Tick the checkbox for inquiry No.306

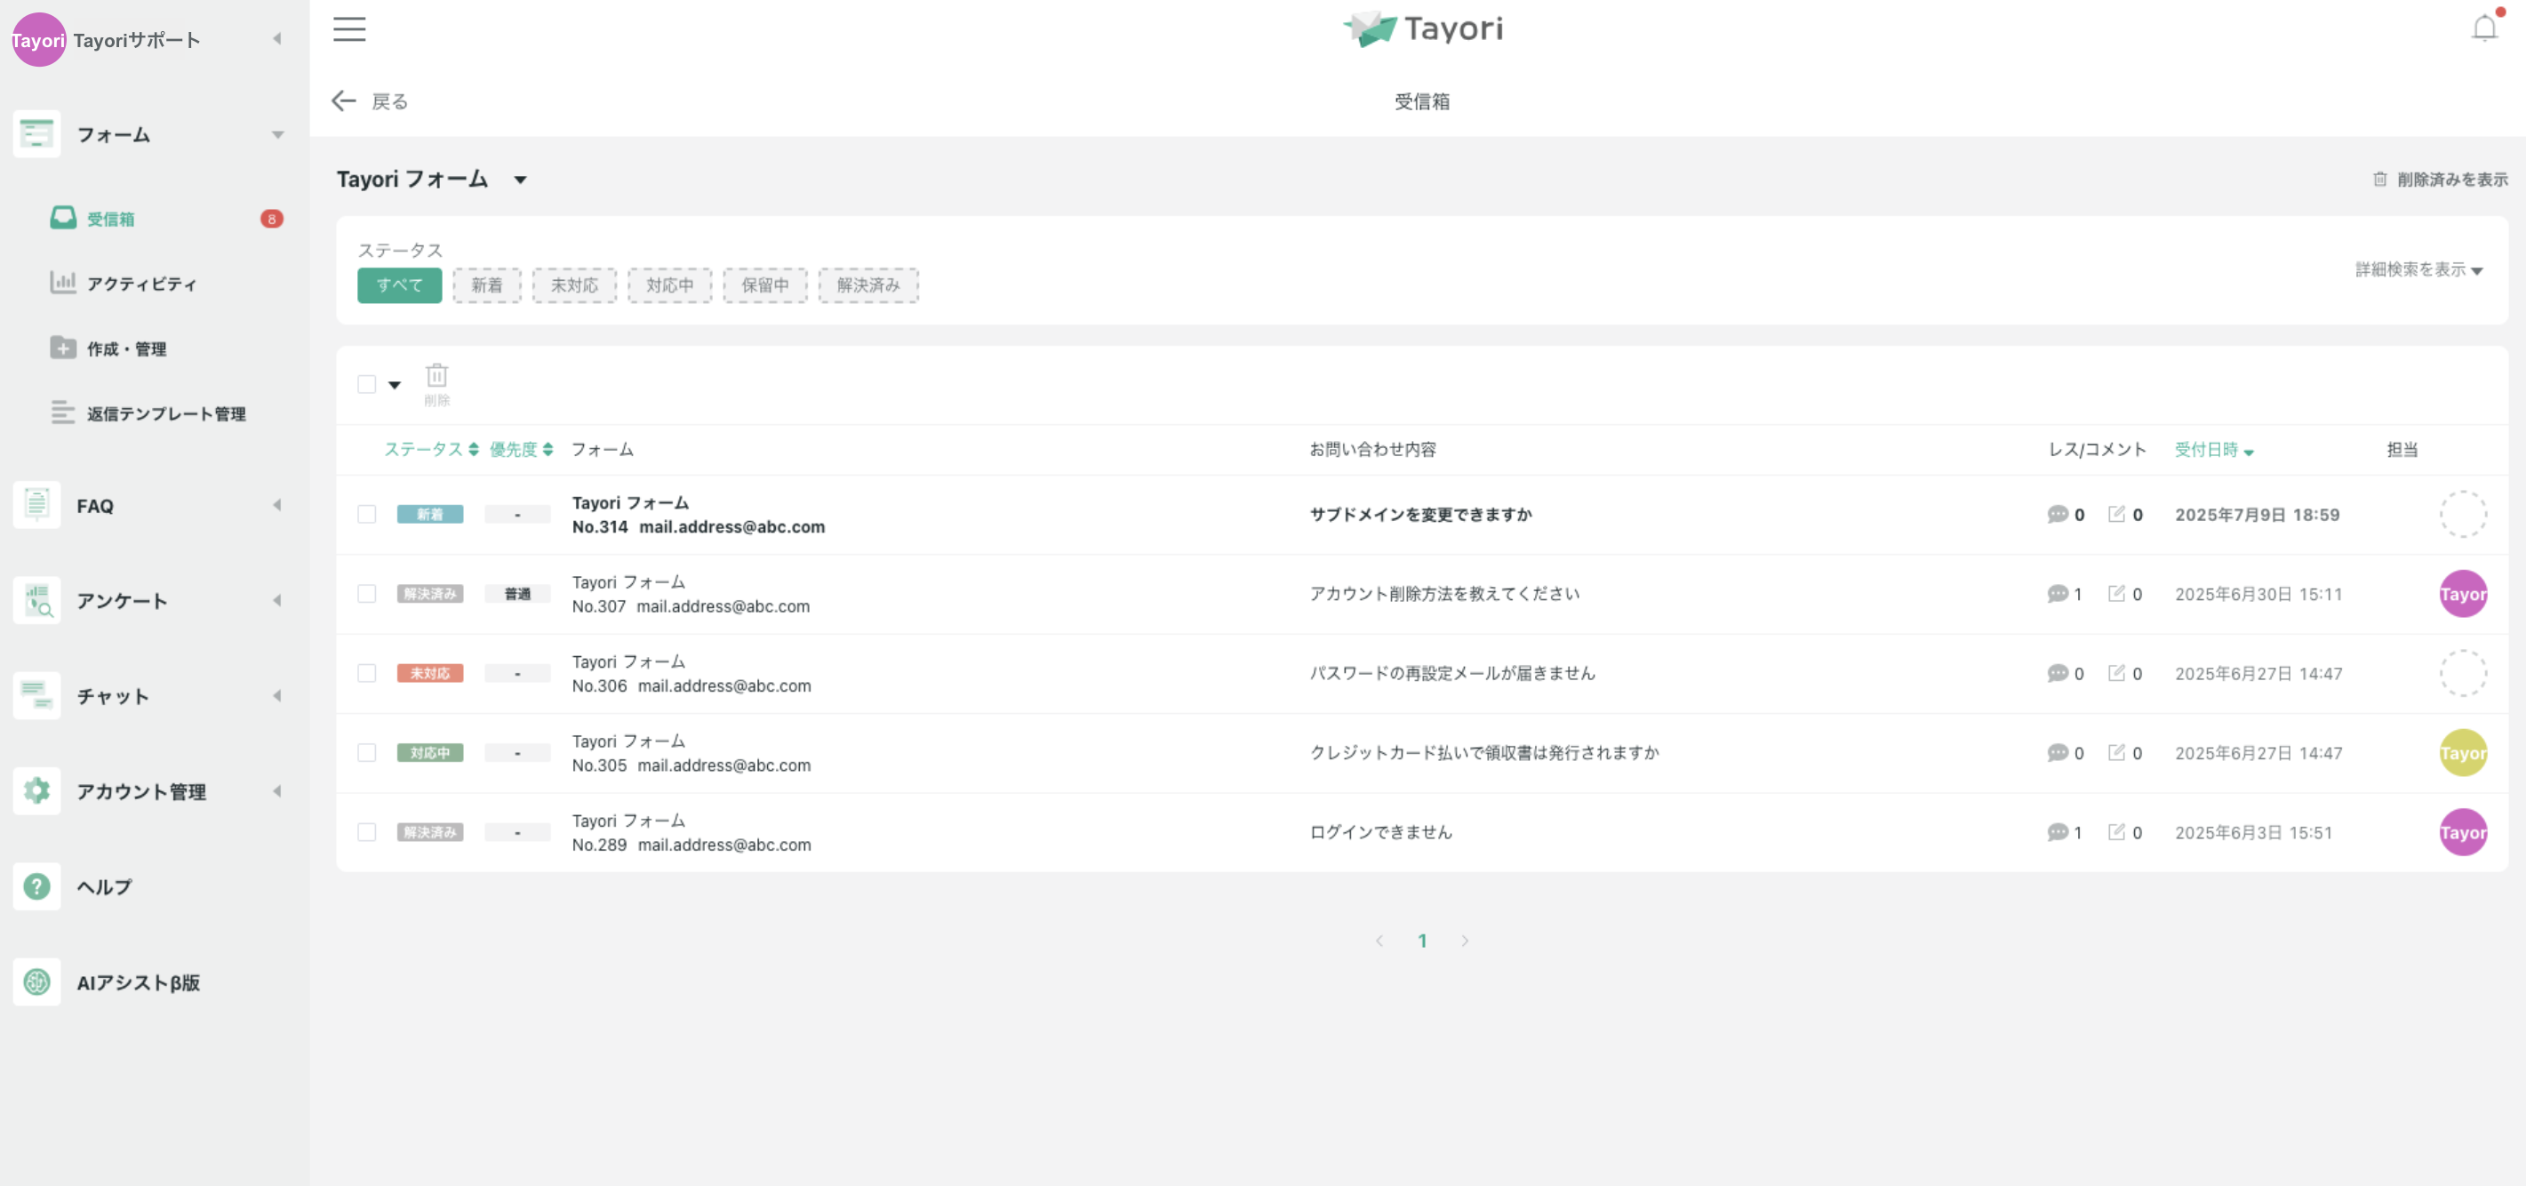367,673
